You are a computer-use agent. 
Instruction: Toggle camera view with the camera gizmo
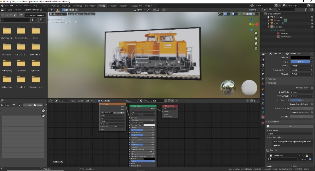tap(256, 43)
